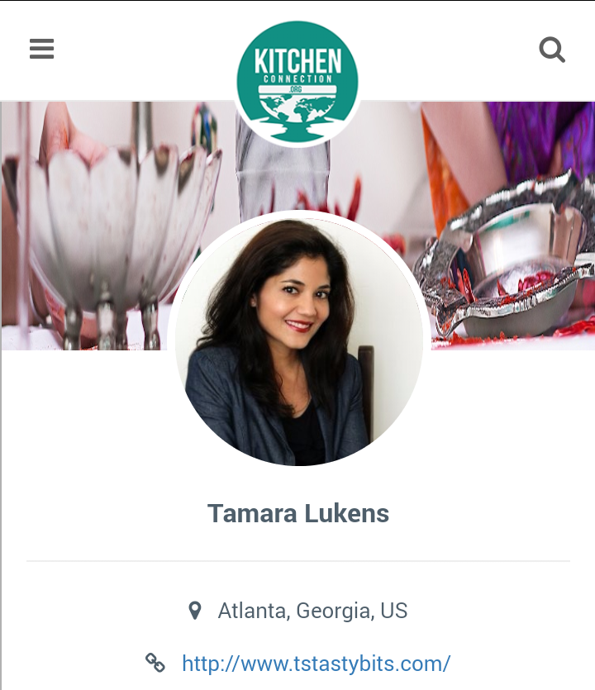Click the divider line below the name
This screenshot has width=595, height=690.
click(298, 561)
